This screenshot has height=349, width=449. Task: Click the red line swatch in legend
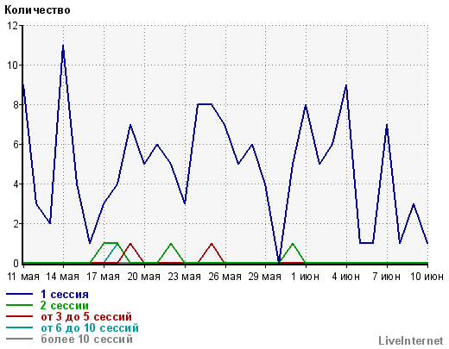pos(19,316)
